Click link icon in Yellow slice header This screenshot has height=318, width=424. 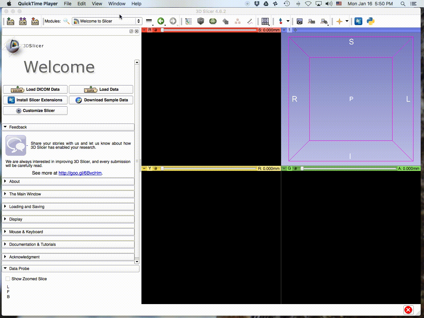tap(155, 168)
